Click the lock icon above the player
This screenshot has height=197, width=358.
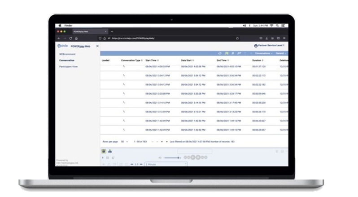tap(104, 151)
